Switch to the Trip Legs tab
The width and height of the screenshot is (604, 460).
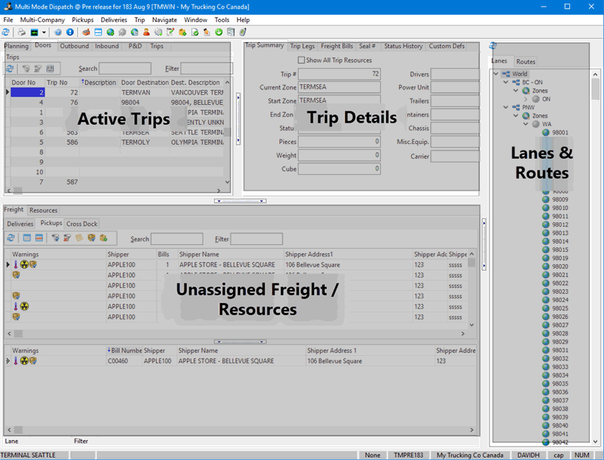302,47
